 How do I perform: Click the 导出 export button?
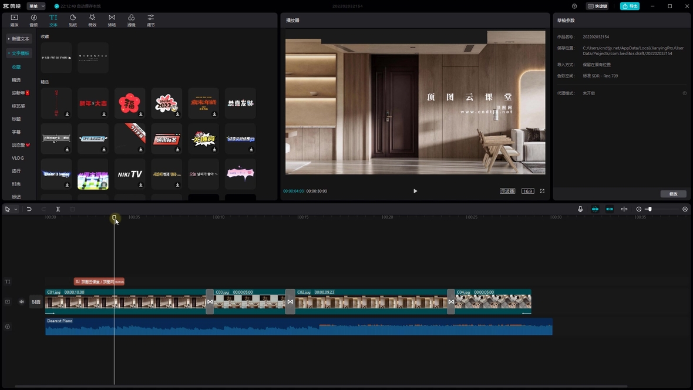point(630,6)
